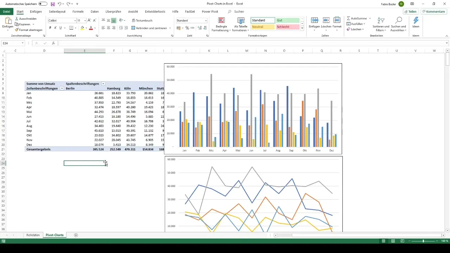Screen dimensions: 450x253
Task: Switch to the Rohdaten sheet
Action: click(x=33, y=235)
